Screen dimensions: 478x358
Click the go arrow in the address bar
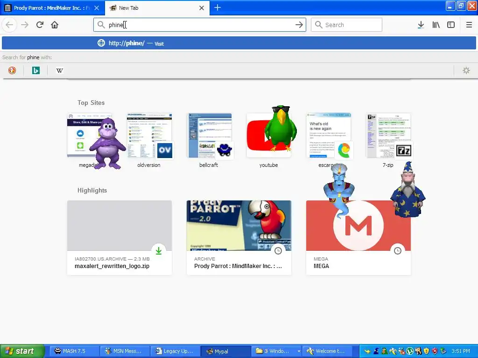[299, 25]
